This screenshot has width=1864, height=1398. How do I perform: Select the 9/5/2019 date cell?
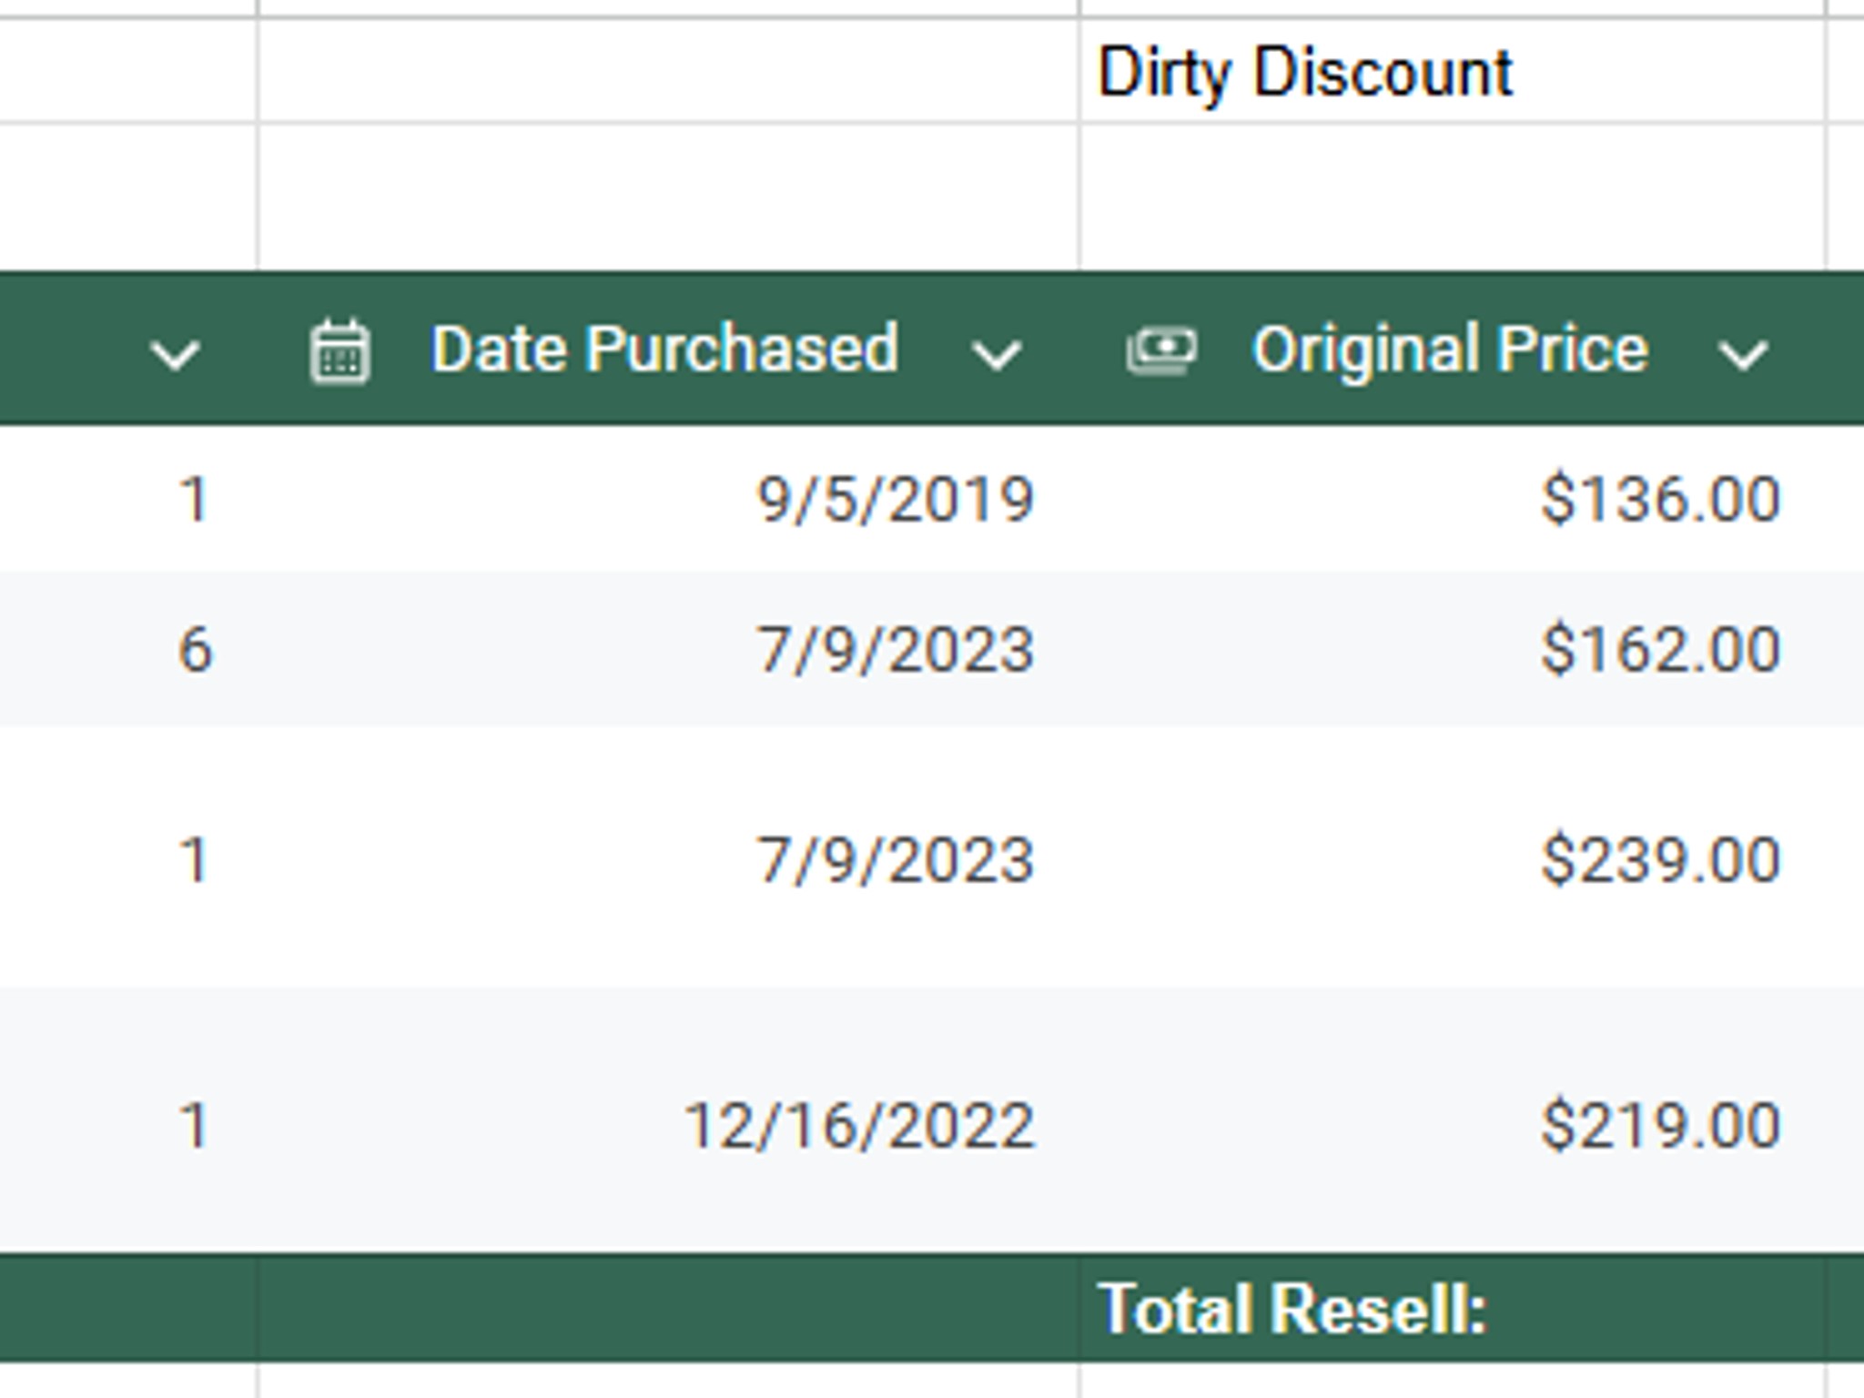[669, 499]
